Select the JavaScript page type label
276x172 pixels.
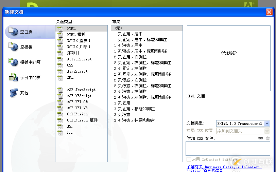77,71
